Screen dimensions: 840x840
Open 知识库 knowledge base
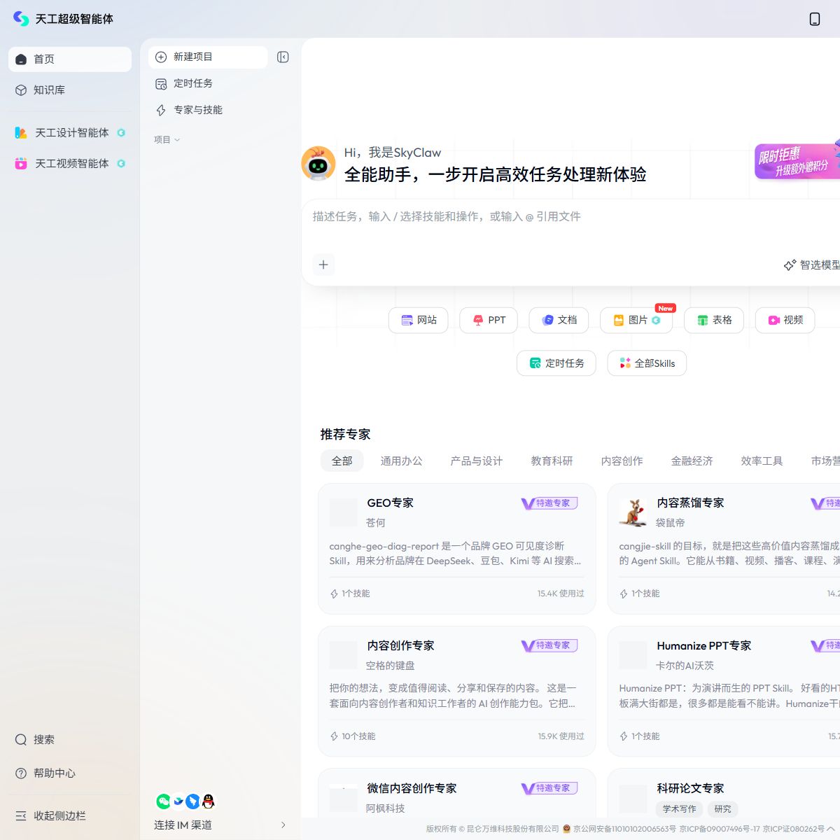(70, 90)
